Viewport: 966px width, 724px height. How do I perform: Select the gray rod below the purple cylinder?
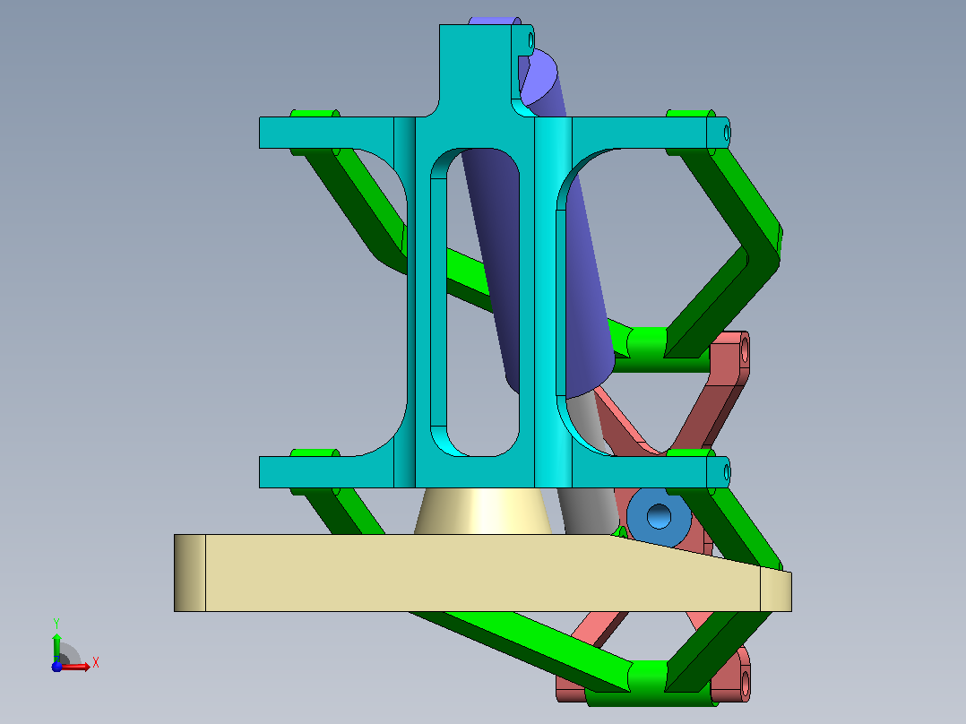(x=589, y=512)
